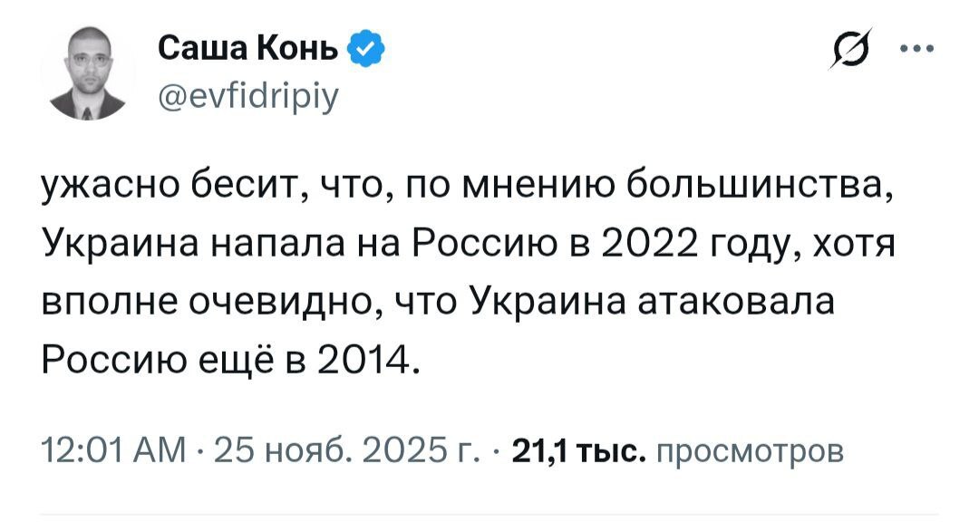Click the display name Саша Конь

(x=249, y=48)
